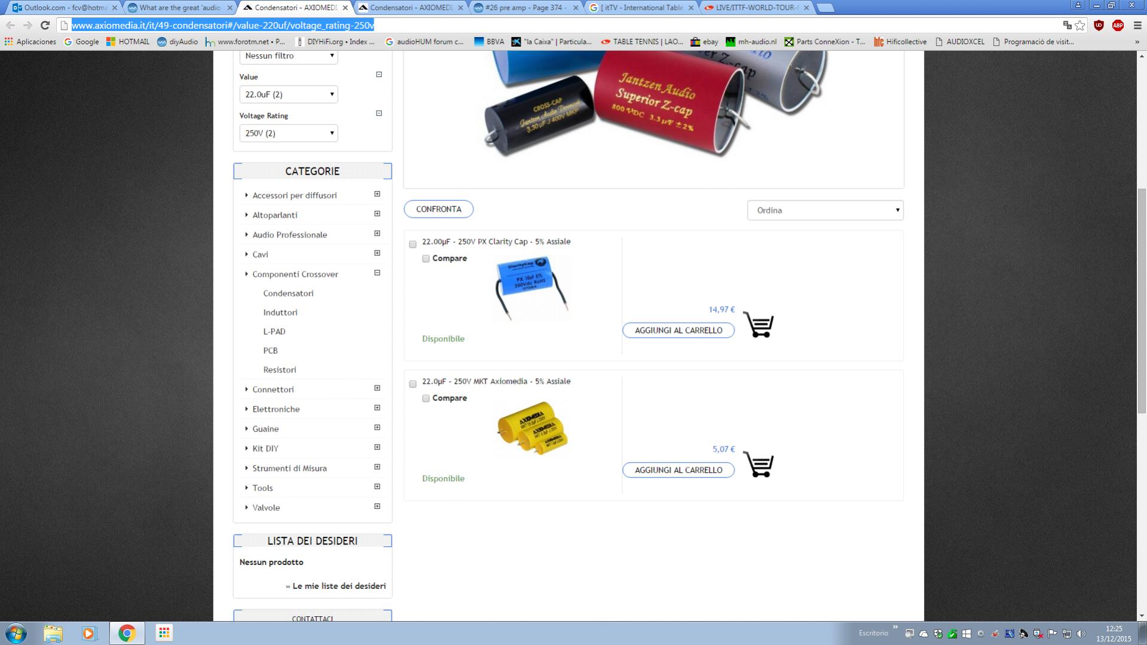Collapse the Componenti Crossover category
The width and height of the screenshot is (1147, 645).
[377, 273]
